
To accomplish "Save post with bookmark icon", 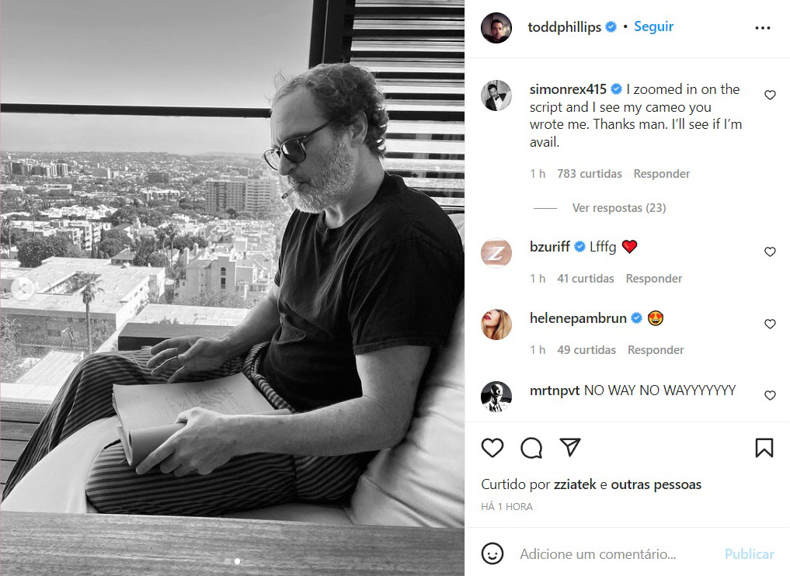I will 764,448.
